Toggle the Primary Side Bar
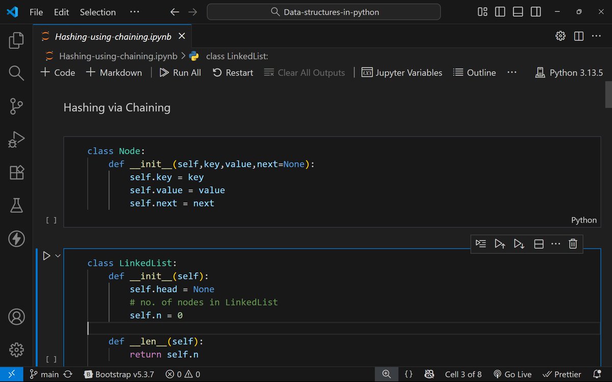612x382 pixels. click(x=500, y=11)
